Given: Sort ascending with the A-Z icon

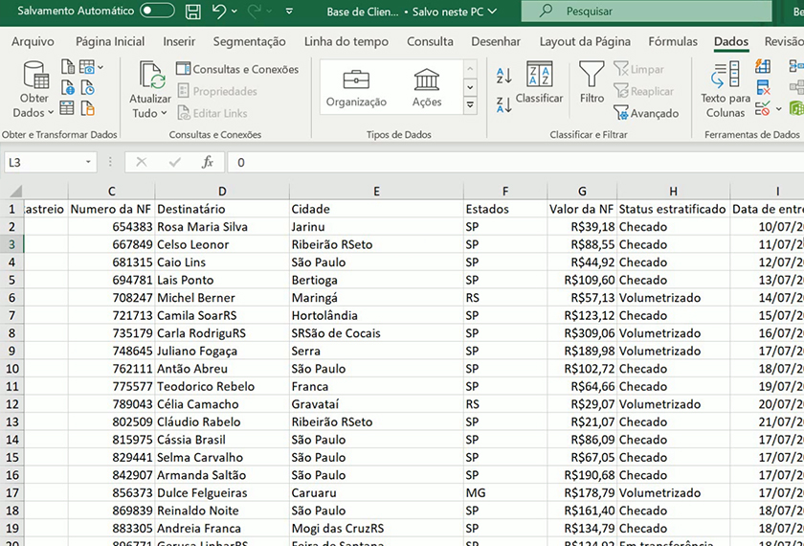Looking at the screenshot, I should [x=504, y=76].
